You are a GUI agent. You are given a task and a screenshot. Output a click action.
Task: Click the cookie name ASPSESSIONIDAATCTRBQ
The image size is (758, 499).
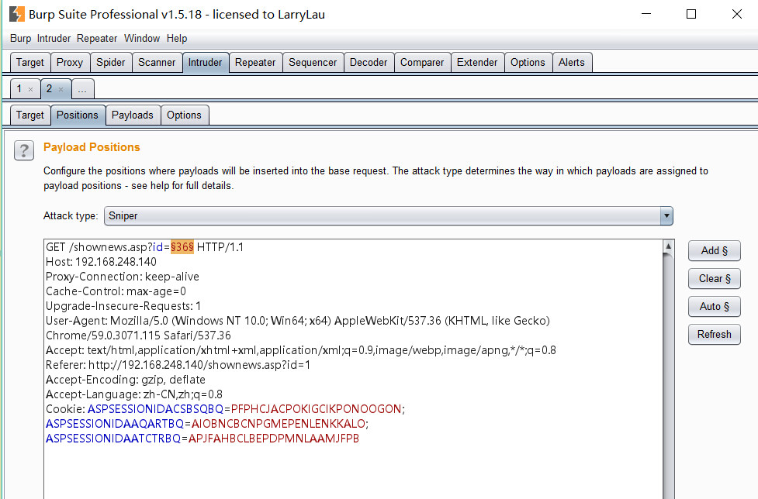[x=113, y=439]
